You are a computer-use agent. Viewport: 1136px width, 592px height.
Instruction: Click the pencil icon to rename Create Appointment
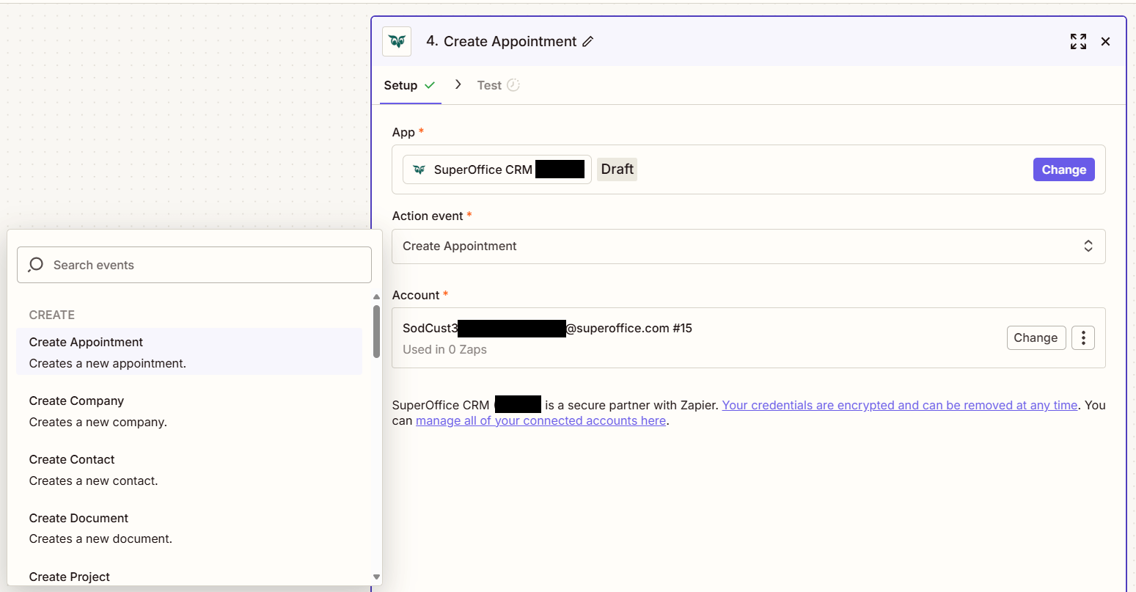pos(587,42)
